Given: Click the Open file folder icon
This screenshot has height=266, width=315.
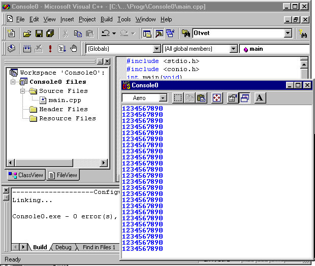Looking at the screenshot, I should click(x=27, y=34).
